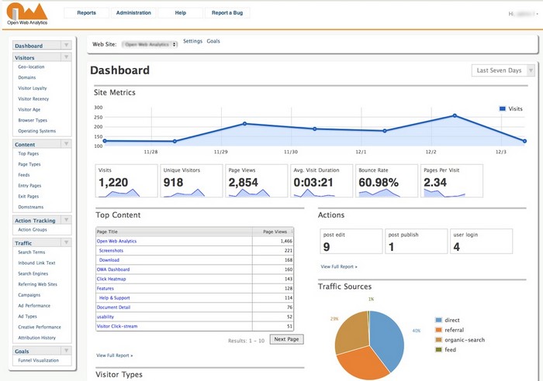Collapse the Visitors sidebar section arrow
The width and height of the screenshot is (543, 381).
coord(66,57)
